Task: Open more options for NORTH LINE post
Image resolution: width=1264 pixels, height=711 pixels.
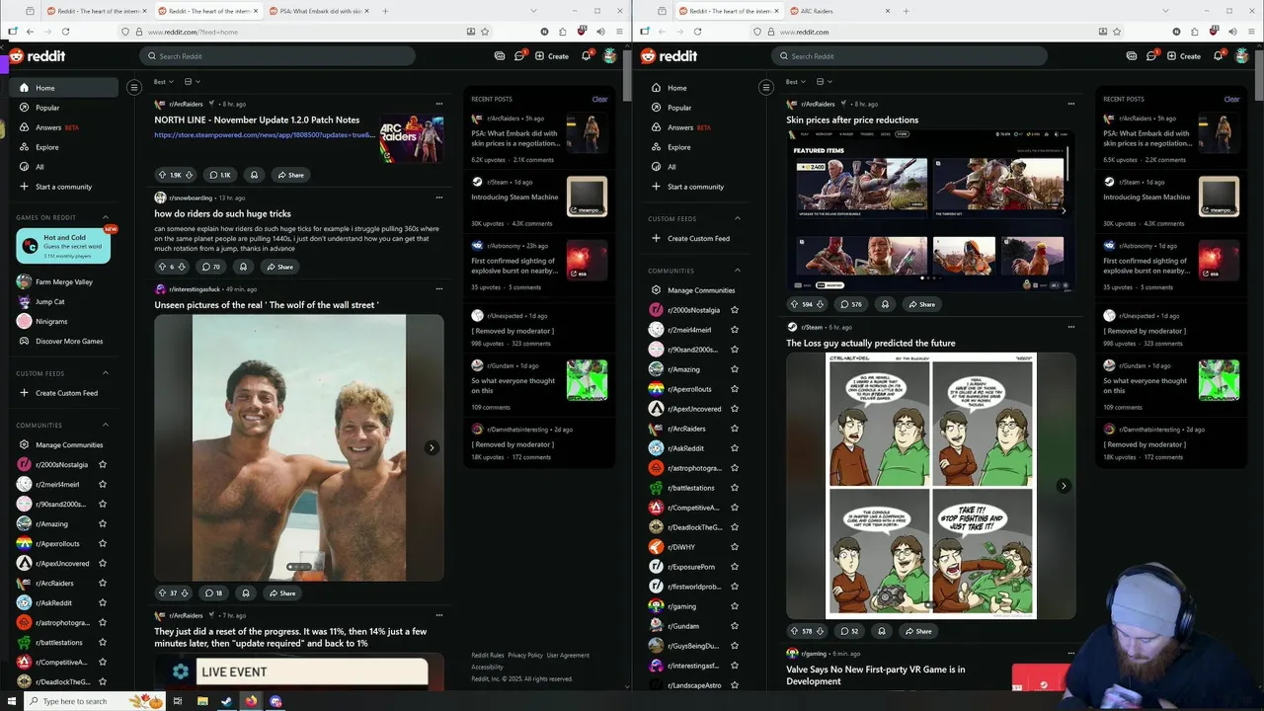Action: (439, 104)
